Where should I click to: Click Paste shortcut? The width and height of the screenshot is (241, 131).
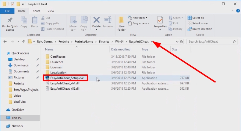[x=53, y=29]
